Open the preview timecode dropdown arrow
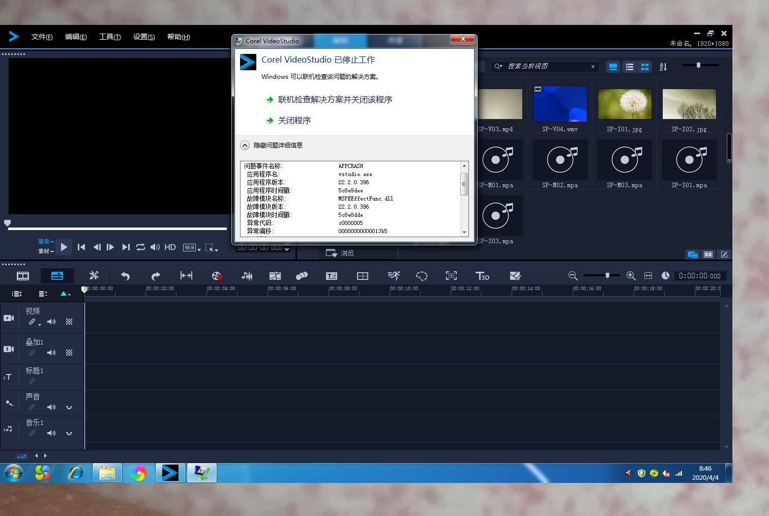Image resolution: width=769 pixels, height=516 pixels. [287, 249]
